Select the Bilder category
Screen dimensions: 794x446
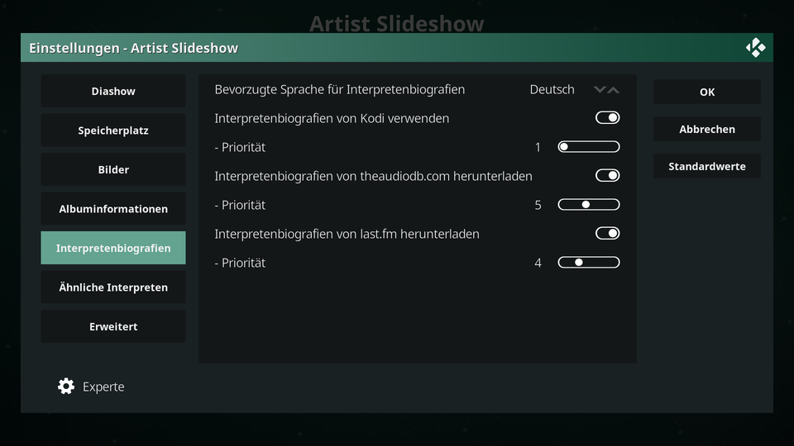click(x=113, y=169)
